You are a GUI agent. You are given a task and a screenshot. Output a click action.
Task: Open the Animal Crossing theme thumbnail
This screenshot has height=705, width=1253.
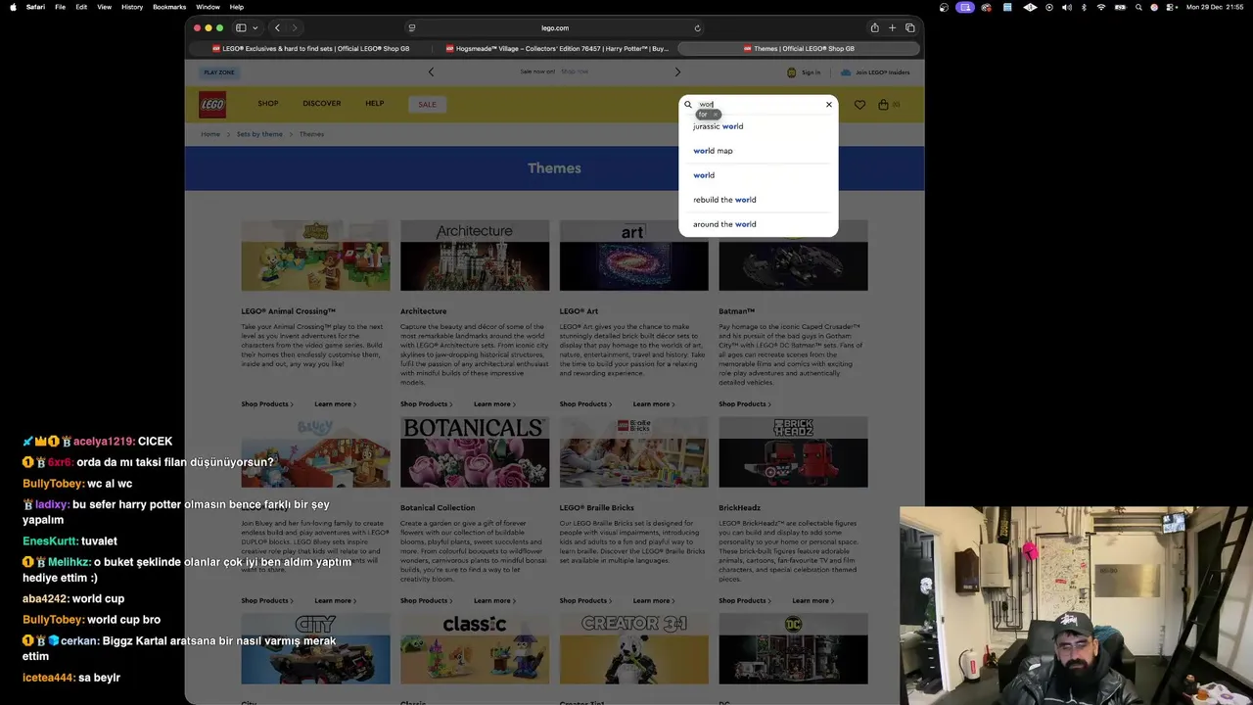point(315,256)
